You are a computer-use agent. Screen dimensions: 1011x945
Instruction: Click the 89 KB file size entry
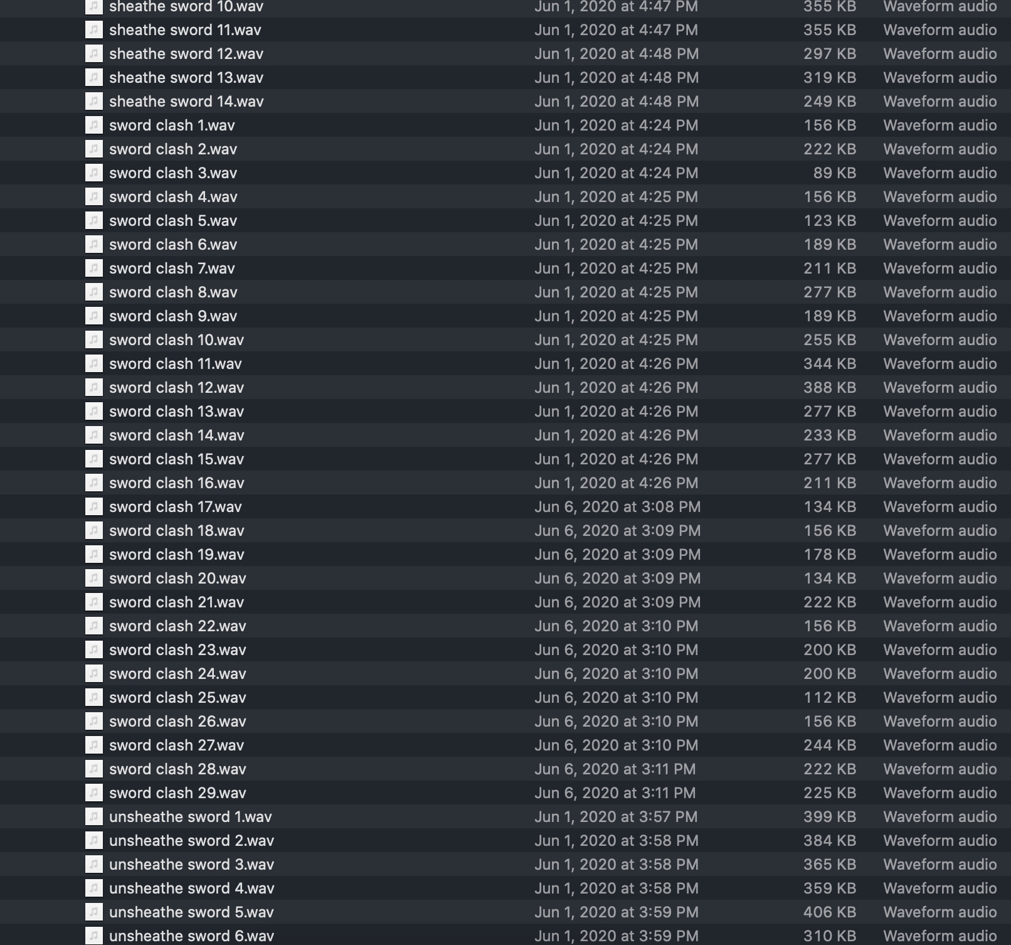(x=835, y=173)
